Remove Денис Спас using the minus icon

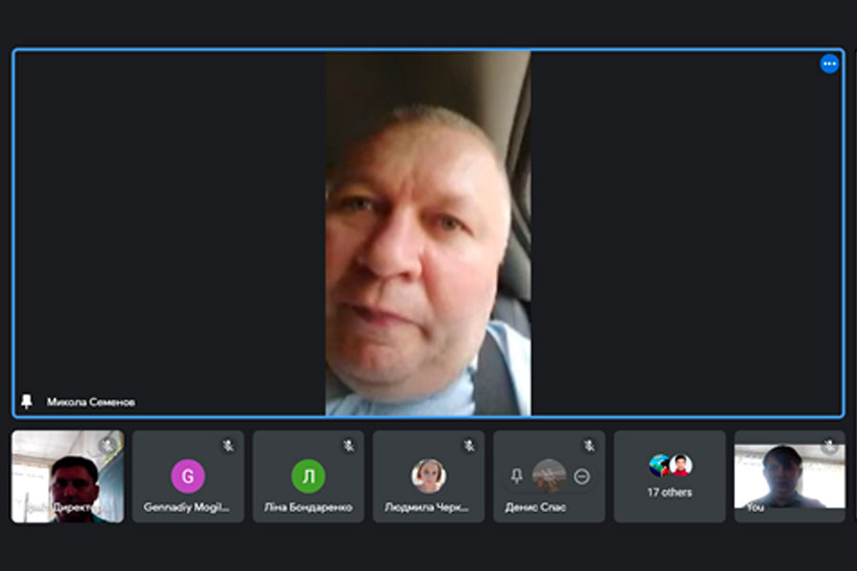click(x=582, y=477)
